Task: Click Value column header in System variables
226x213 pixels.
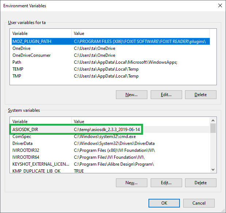Action: (141, 121)
